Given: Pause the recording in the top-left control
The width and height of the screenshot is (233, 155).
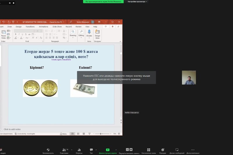Looking at the screenshot, I should pos(10,3).
